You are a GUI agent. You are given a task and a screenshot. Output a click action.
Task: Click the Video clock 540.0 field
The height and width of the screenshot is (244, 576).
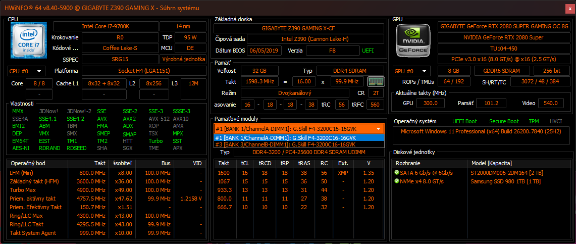(551, 103)
